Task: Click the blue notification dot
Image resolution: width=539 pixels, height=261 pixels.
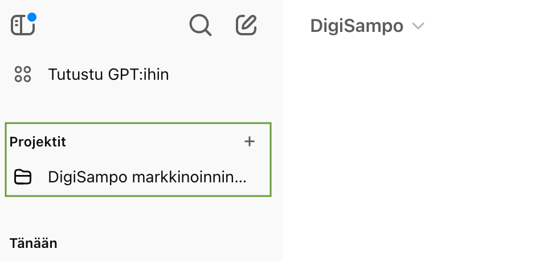Action: (32, 18)
